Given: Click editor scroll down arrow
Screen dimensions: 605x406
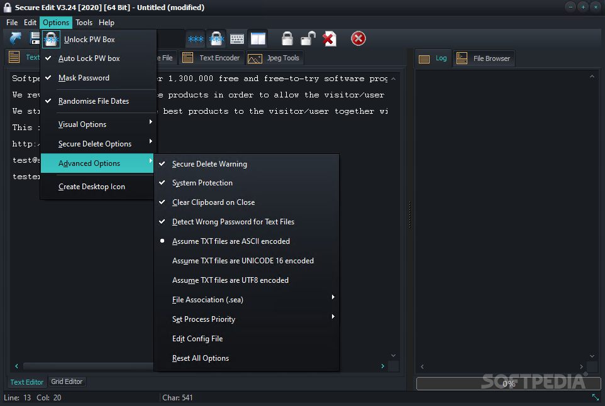Looking at the screenshot, I should [x=393, y=356].
